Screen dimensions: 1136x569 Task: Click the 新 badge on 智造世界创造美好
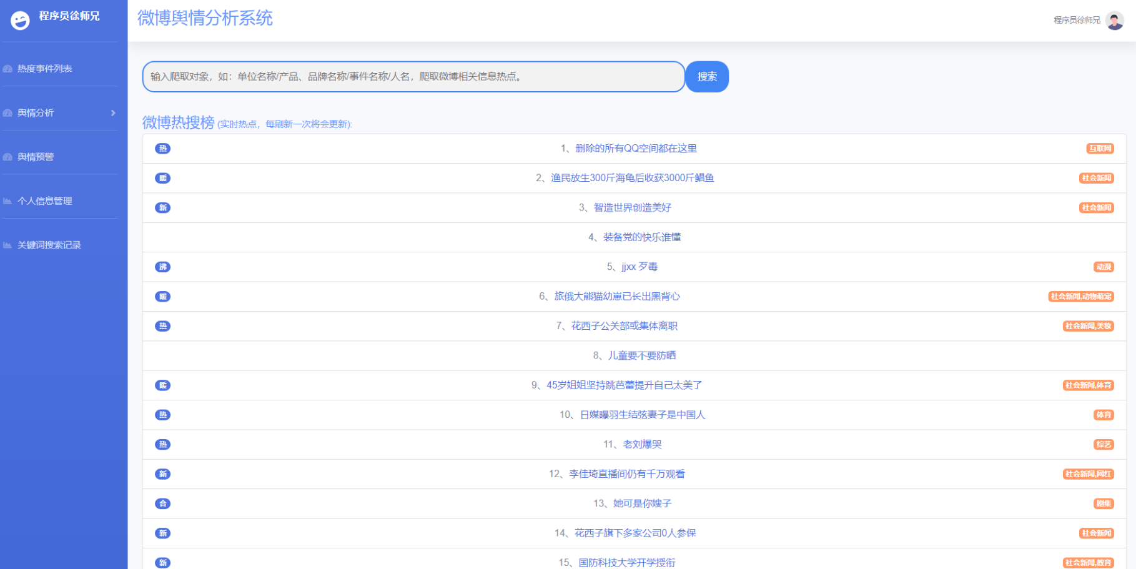(162, 207)
